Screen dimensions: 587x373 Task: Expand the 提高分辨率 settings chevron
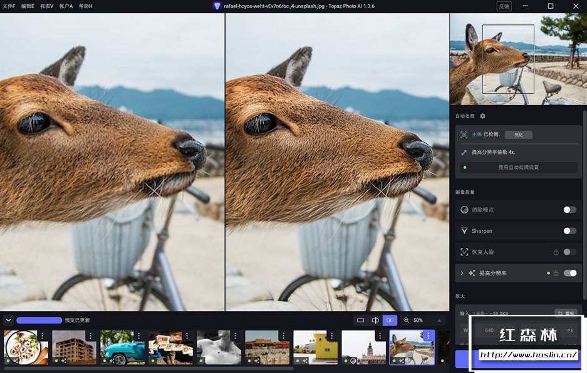pyautogui.click(x=462, y=273)
